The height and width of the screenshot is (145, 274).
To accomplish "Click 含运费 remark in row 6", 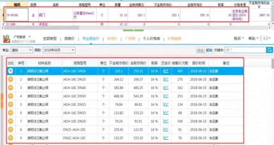I will coord(214,113).
